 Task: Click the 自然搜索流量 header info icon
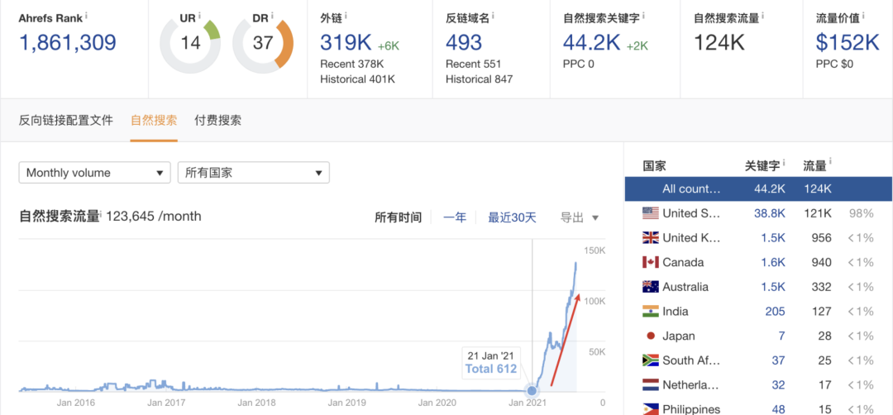pyautogui.click(x=763, y=16)
